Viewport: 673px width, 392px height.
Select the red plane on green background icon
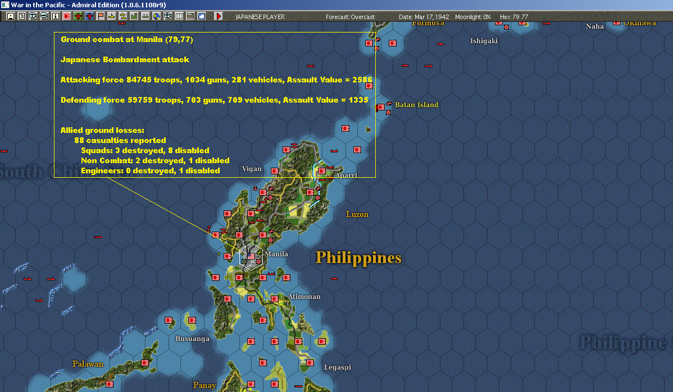78,16
